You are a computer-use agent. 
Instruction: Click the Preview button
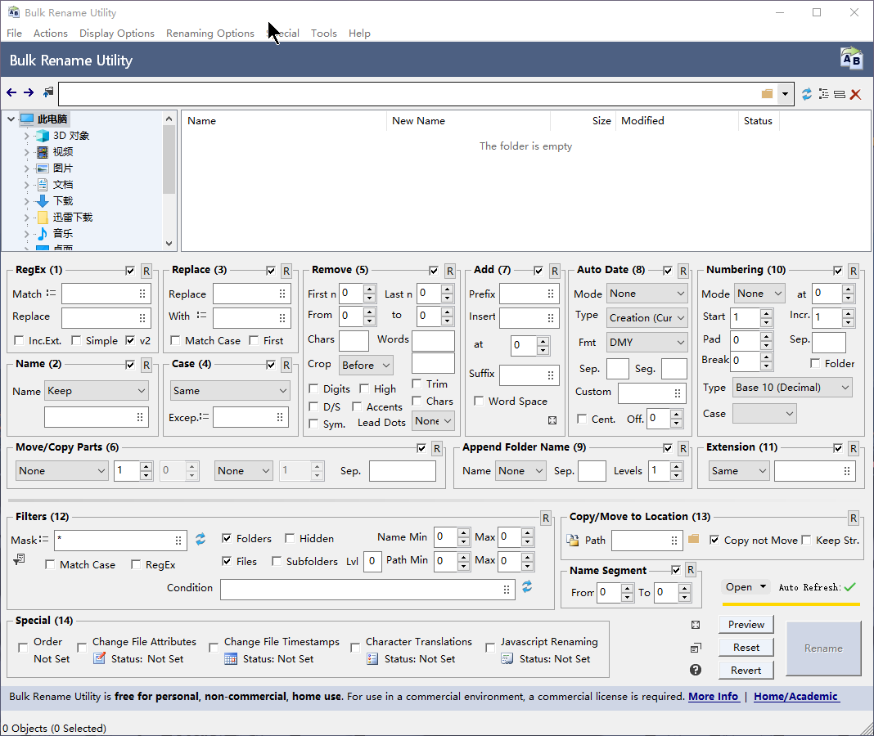[x=746, y=625]
